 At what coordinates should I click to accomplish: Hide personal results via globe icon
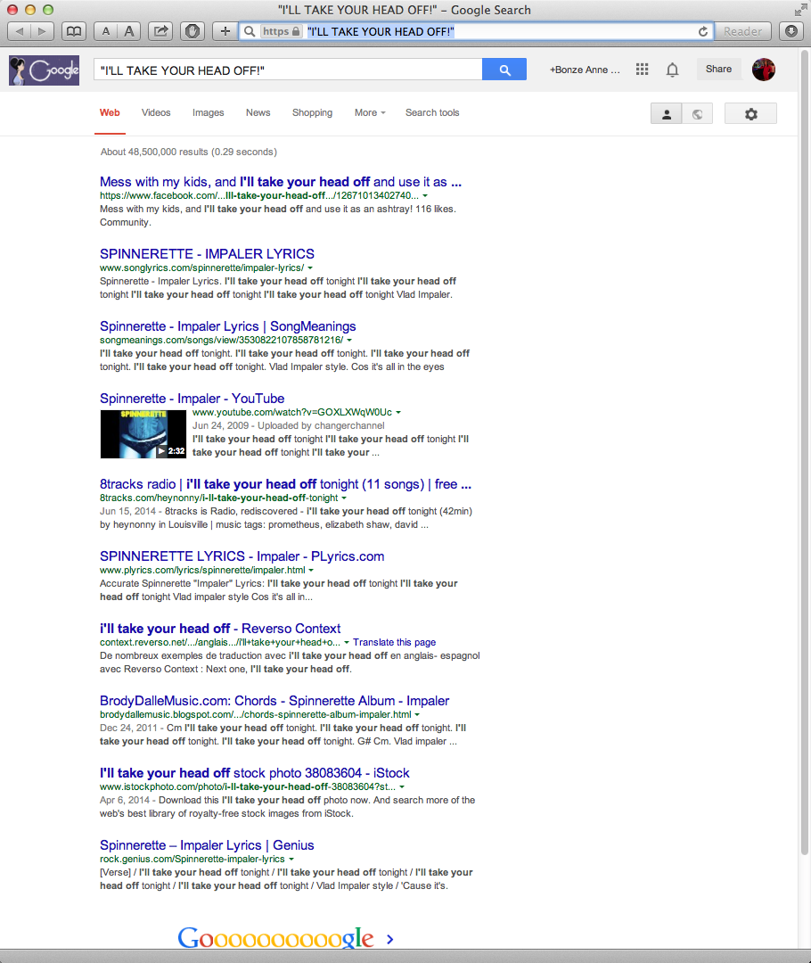click(698, 113)
